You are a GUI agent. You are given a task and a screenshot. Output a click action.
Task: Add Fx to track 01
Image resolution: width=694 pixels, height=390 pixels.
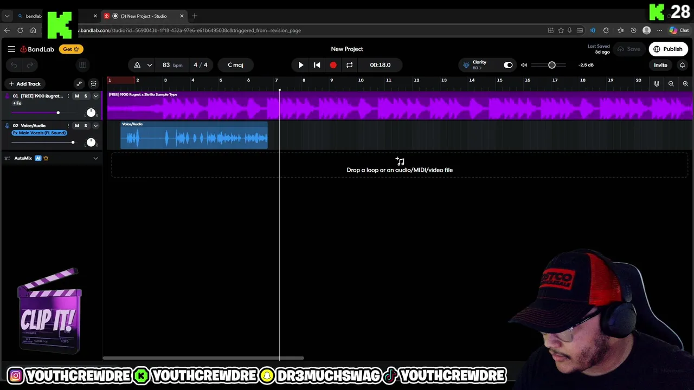tap(17, 103)
